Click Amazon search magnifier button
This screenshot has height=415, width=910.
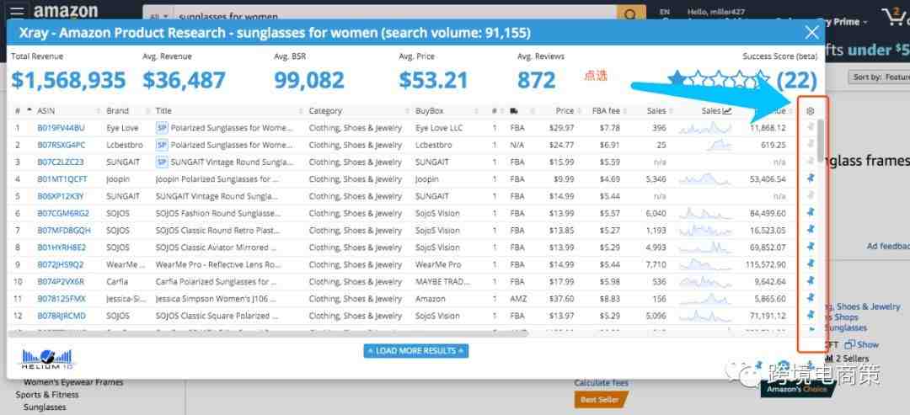coord(631,16)
